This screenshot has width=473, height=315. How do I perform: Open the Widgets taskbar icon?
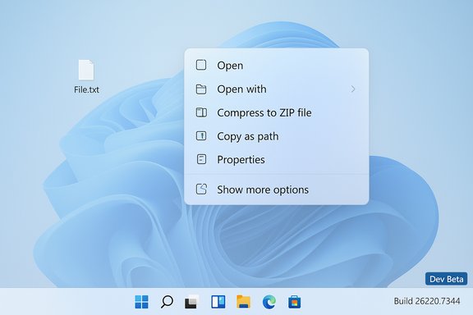[x=218, y=301]
